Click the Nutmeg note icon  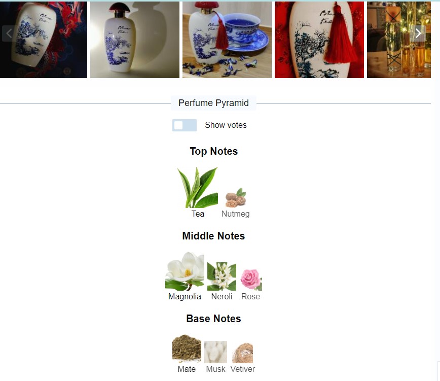tap(236, 198)
